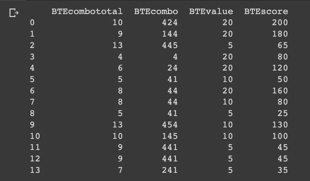Image resolution: width=310 pixels, height=181 pixels.
Task: Select the BTEvalue column header
Action: coord(211,11)
